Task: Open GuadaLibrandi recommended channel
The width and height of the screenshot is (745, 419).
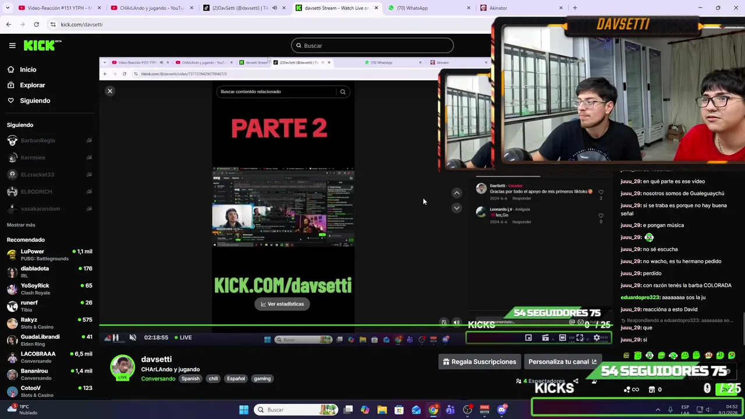Action: [x=49, y=340]
